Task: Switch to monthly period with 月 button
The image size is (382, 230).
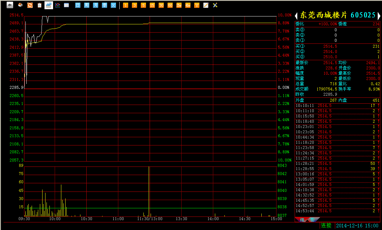Action: 96,5
